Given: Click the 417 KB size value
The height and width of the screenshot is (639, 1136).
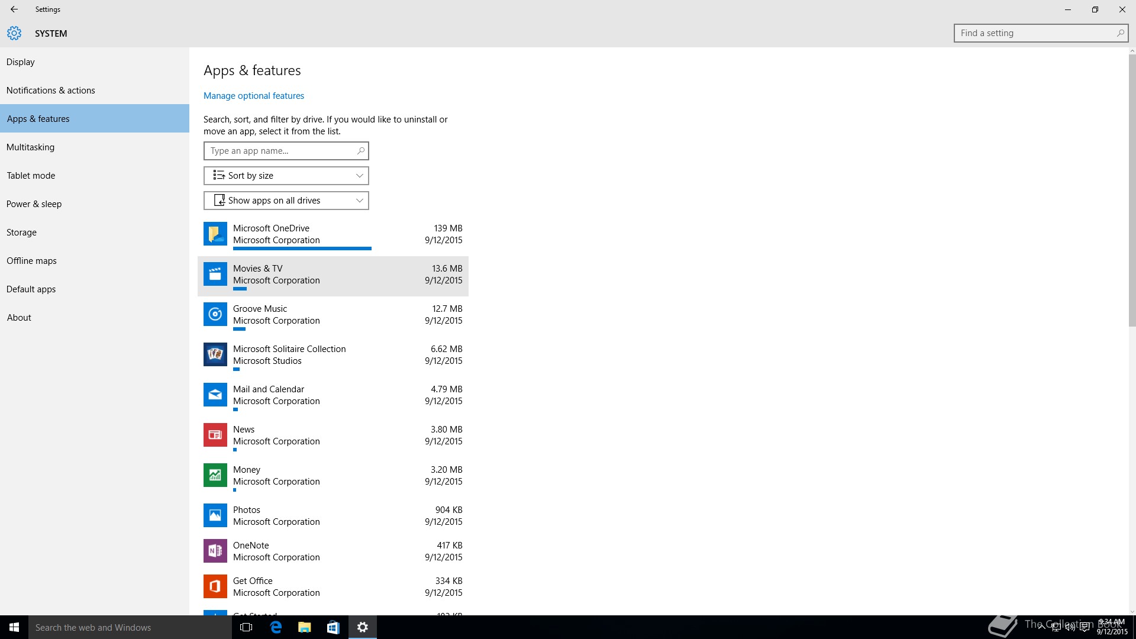Looking at the screenshot, I should [x=450, y=546].
